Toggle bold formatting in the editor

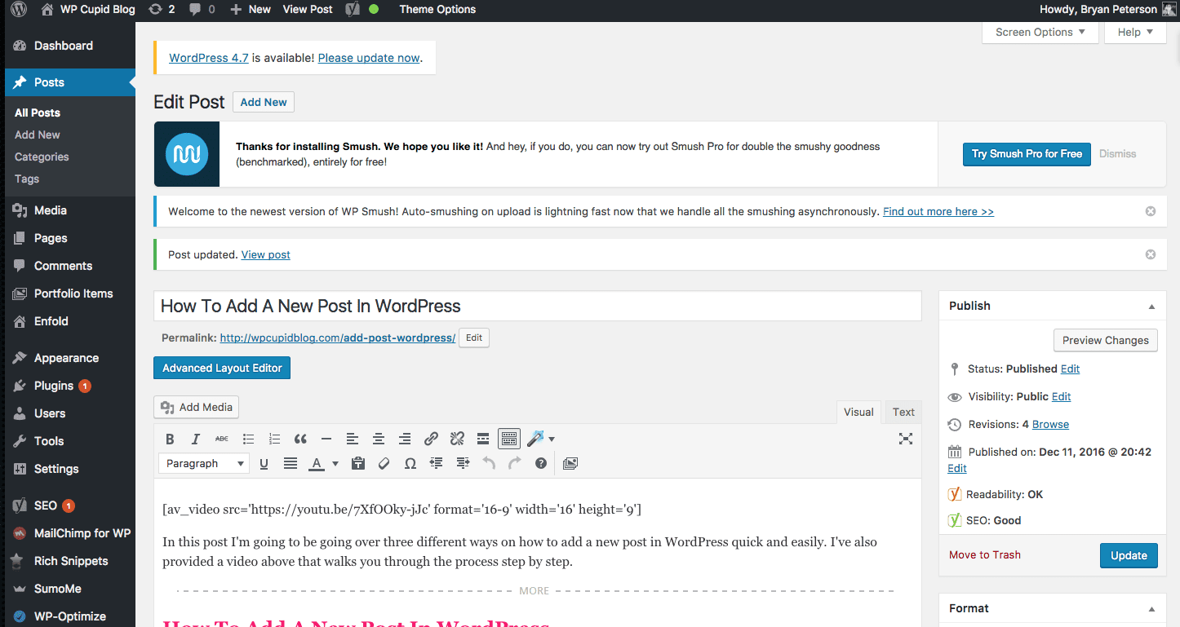tap(170, 439)
